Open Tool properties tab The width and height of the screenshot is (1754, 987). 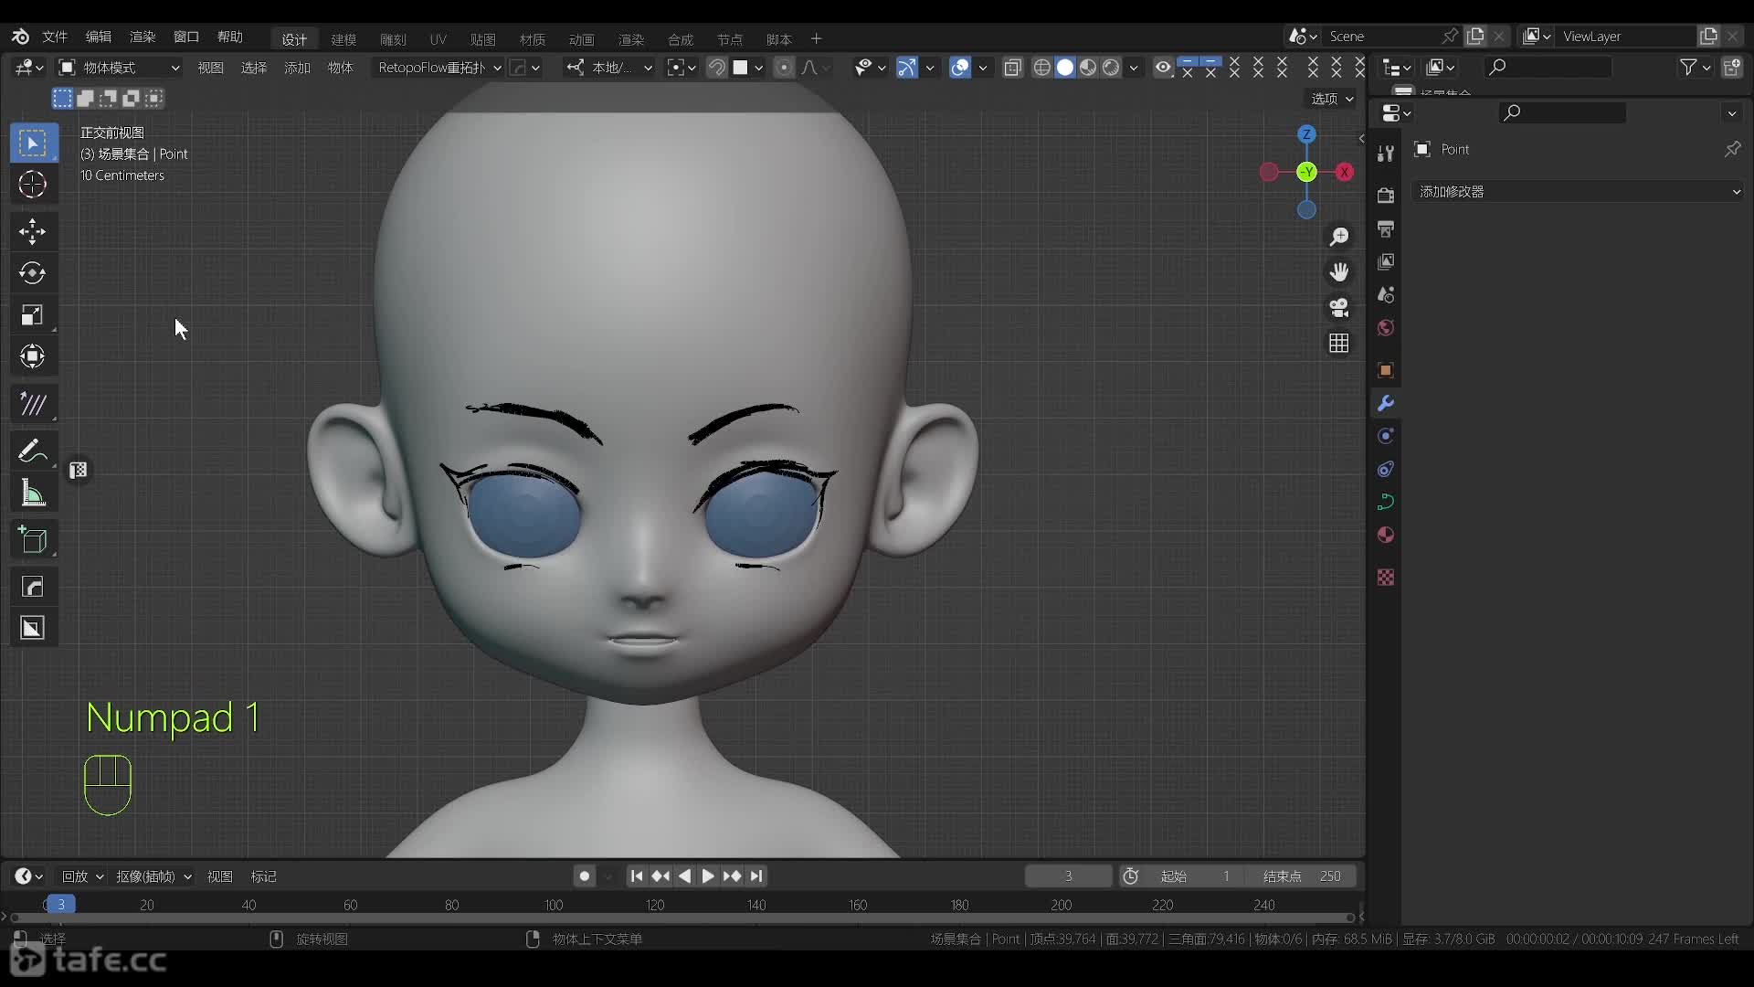click(1386, 154)
